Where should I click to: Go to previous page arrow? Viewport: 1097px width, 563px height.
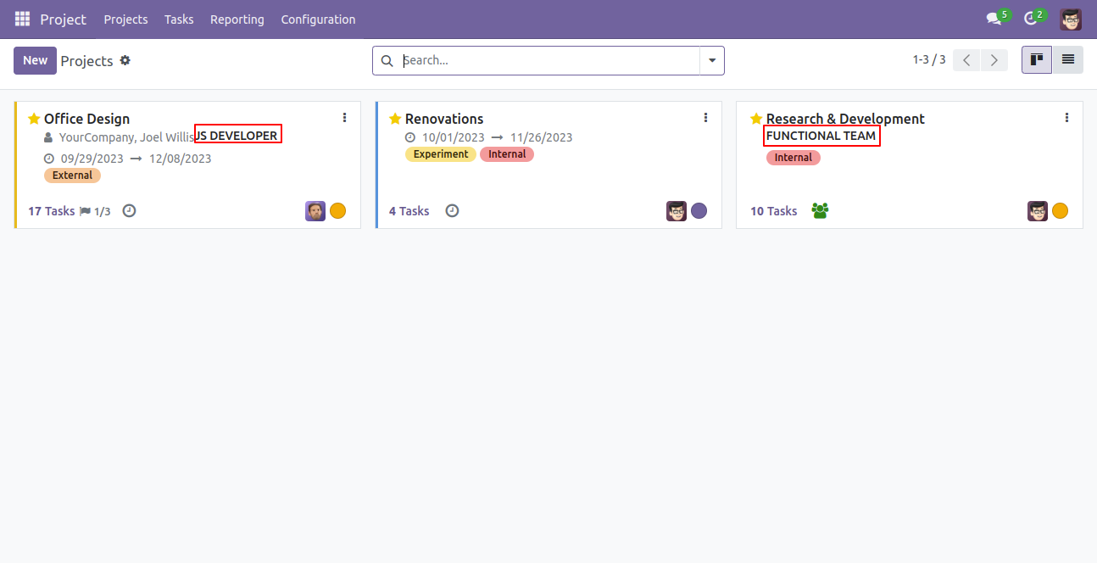(x=966, y=60)
